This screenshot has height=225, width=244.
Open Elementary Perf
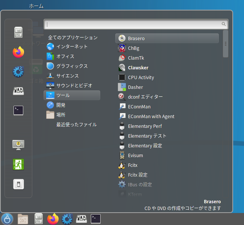pyautogui.click(x=167, y=126)
